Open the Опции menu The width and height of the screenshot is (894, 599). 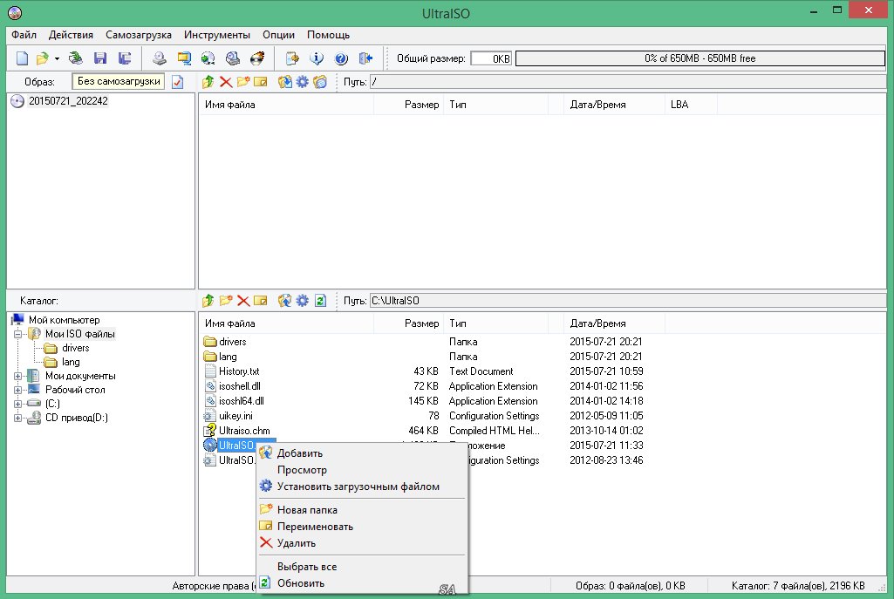(x=278, y=35)
